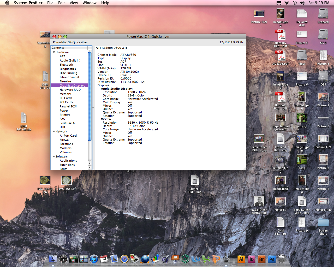This screenshot has height=267, width=334.
Task: Open Adobe InDesign (Id) dock icon
Action: tap(252, 259)
